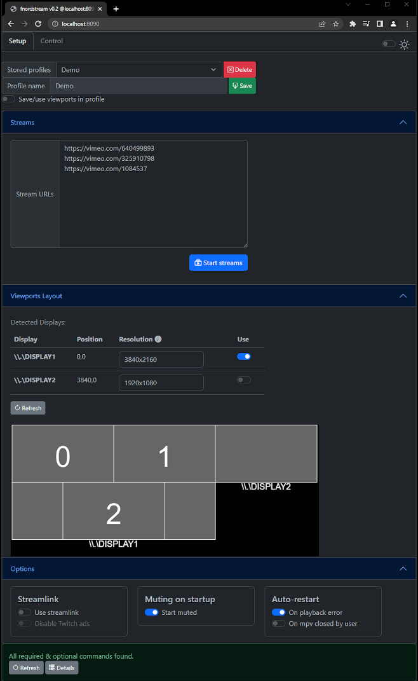Click the site information icon
The height and width of the screenshot is (681, 418).
click(x=55, y=24)
